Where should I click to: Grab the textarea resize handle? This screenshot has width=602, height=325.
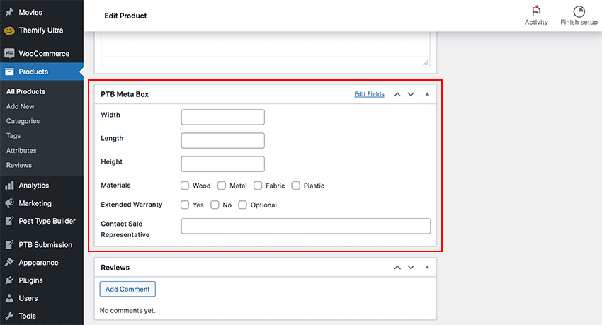(x=426, y=62)
